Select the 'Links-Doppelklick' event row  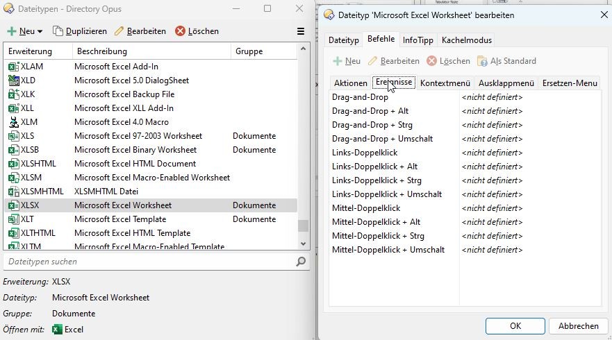465,153
